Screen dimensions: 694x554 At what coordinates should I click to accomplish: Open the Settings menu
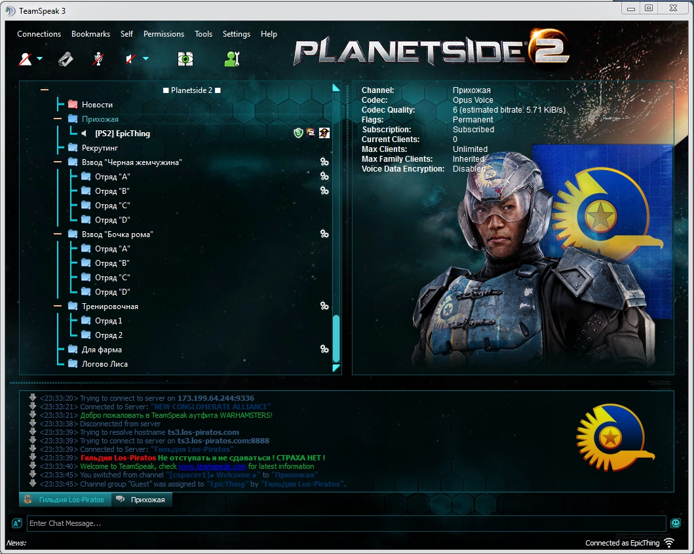237,34
